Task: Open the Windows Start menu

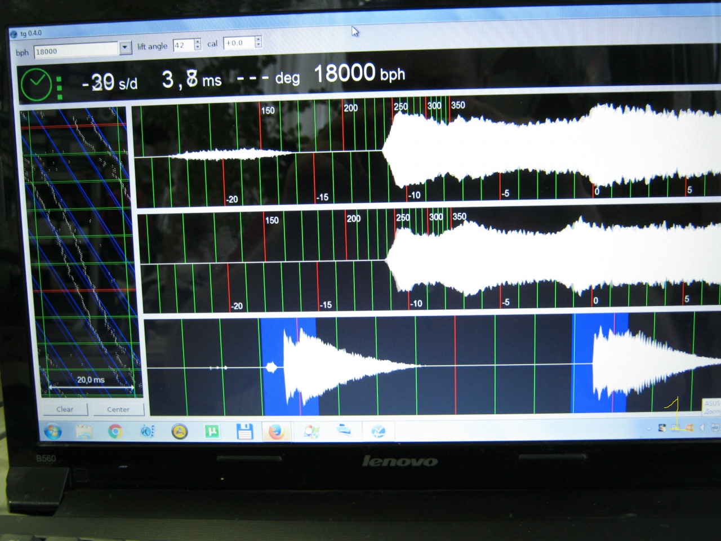Action: click(52, 432)
